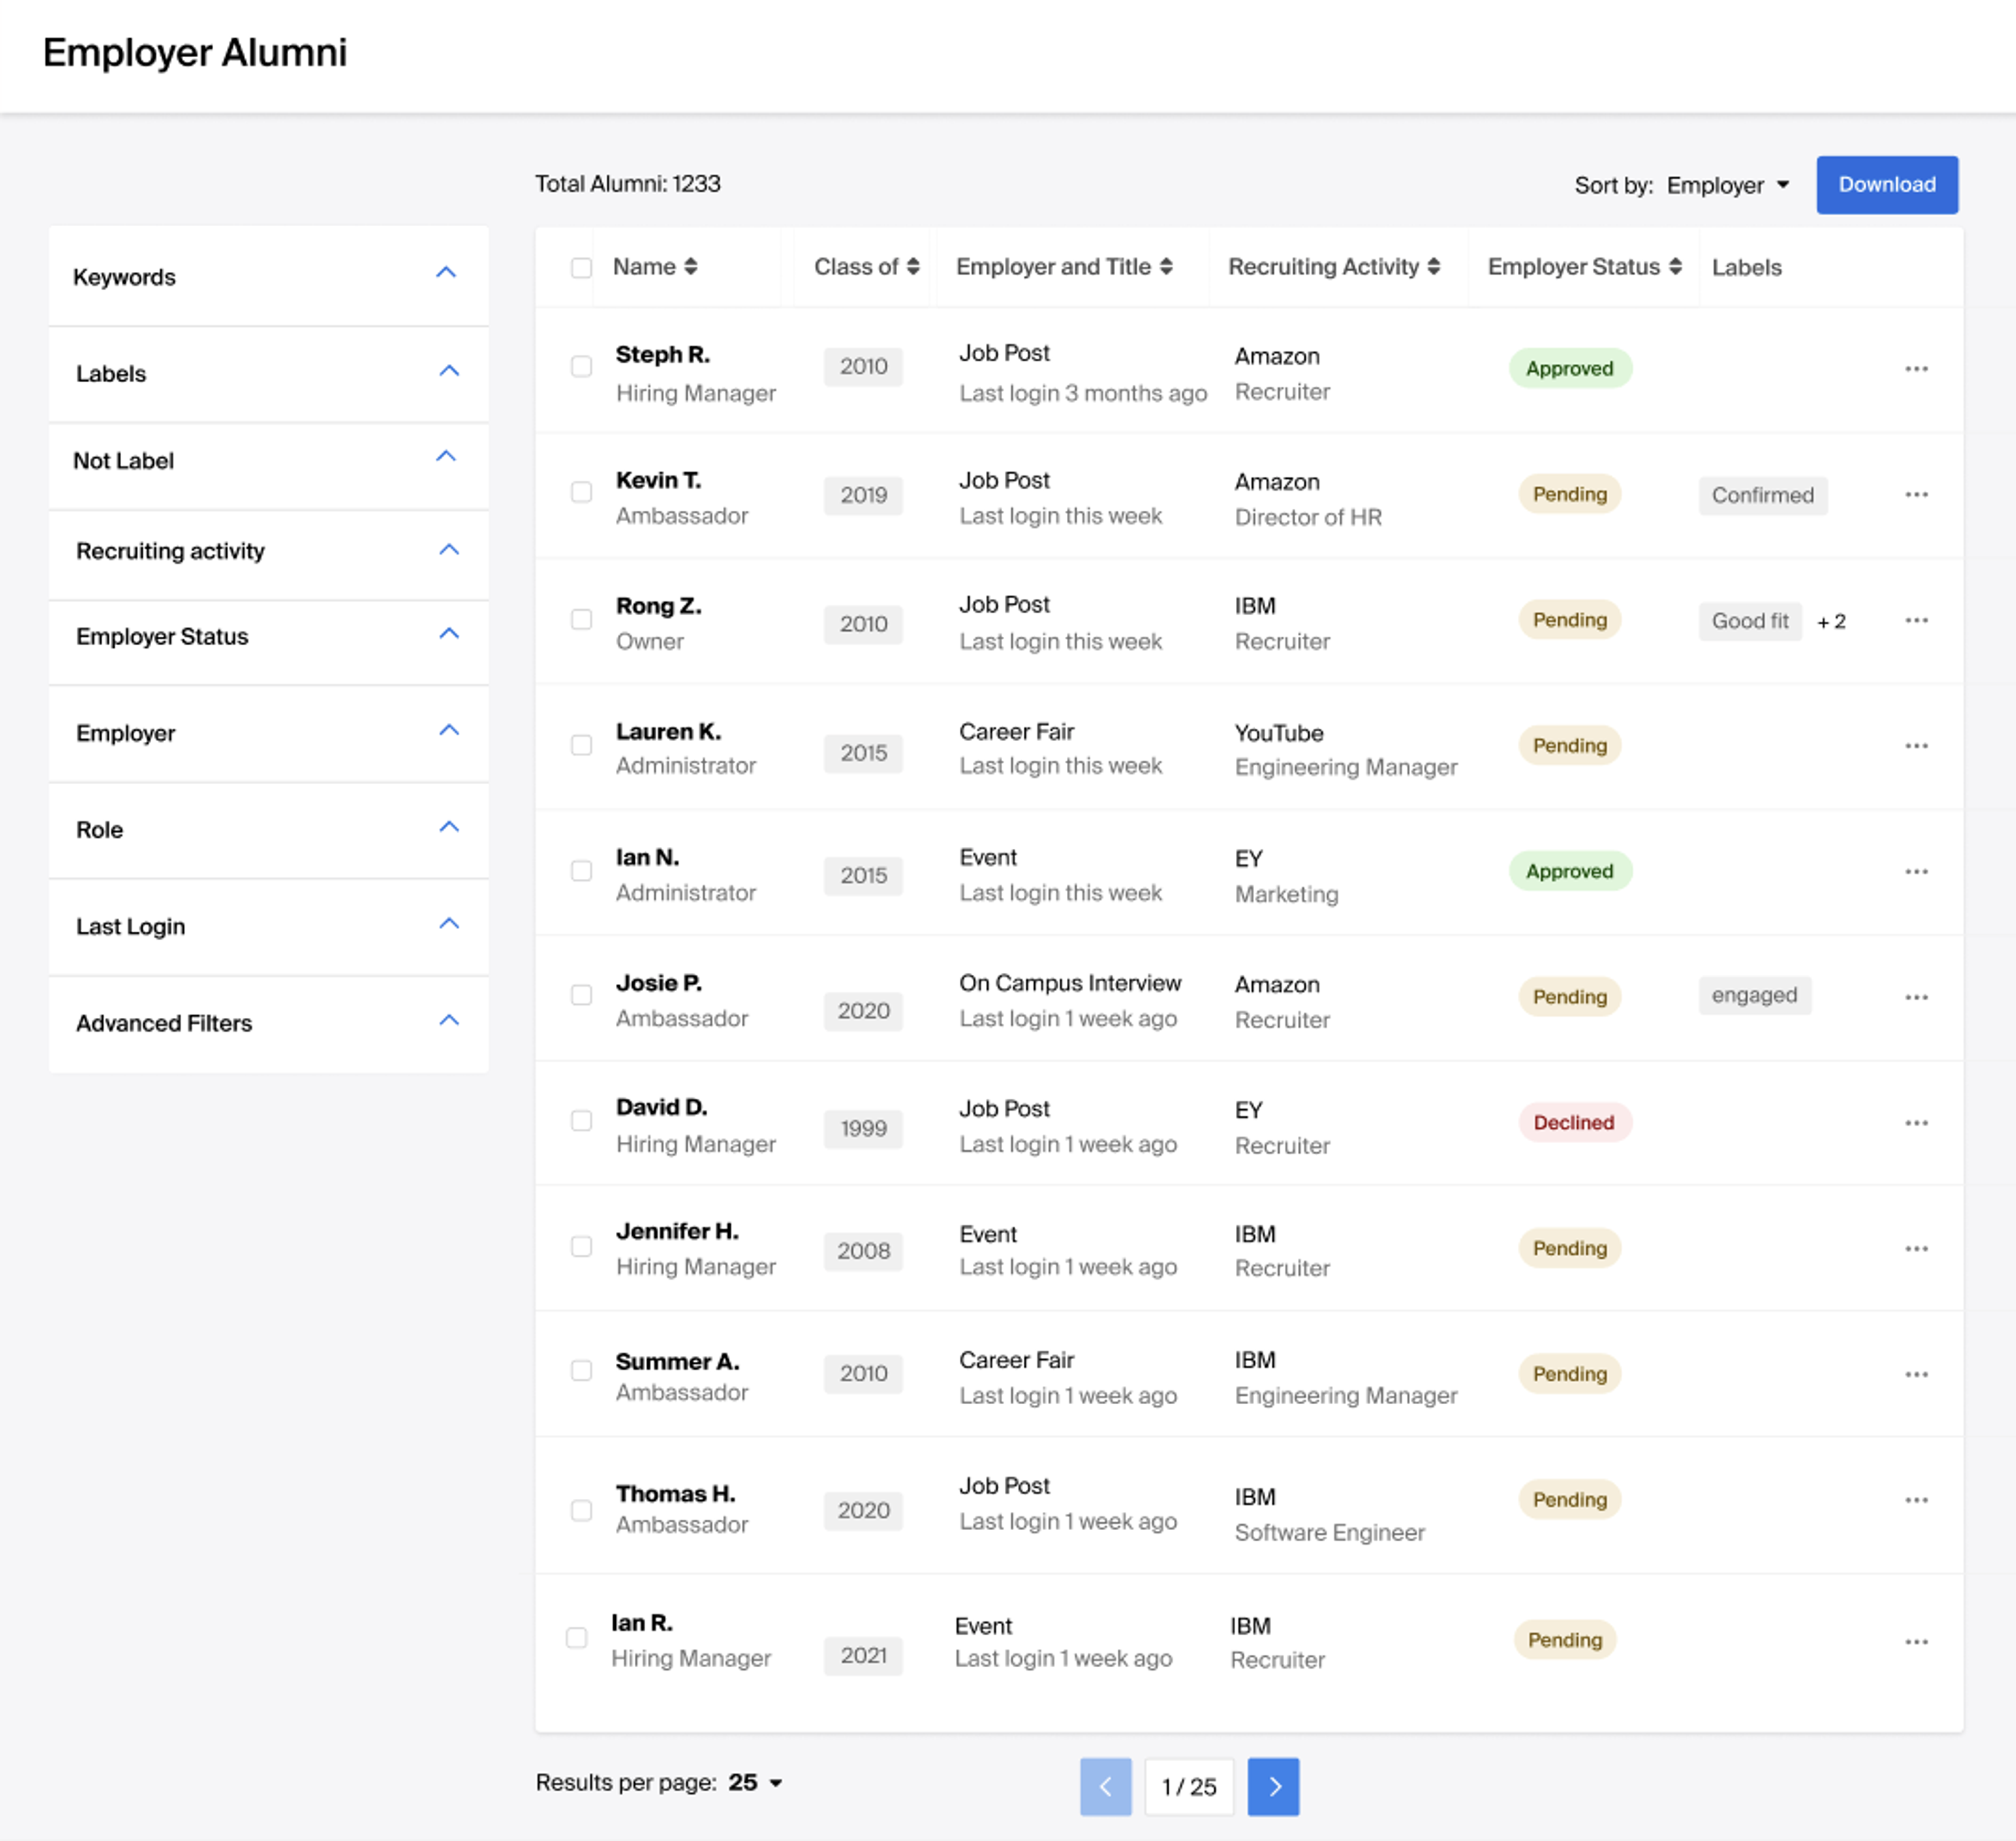
Task: Check the box next to Josie P.
Action: (x=581, y=995)
